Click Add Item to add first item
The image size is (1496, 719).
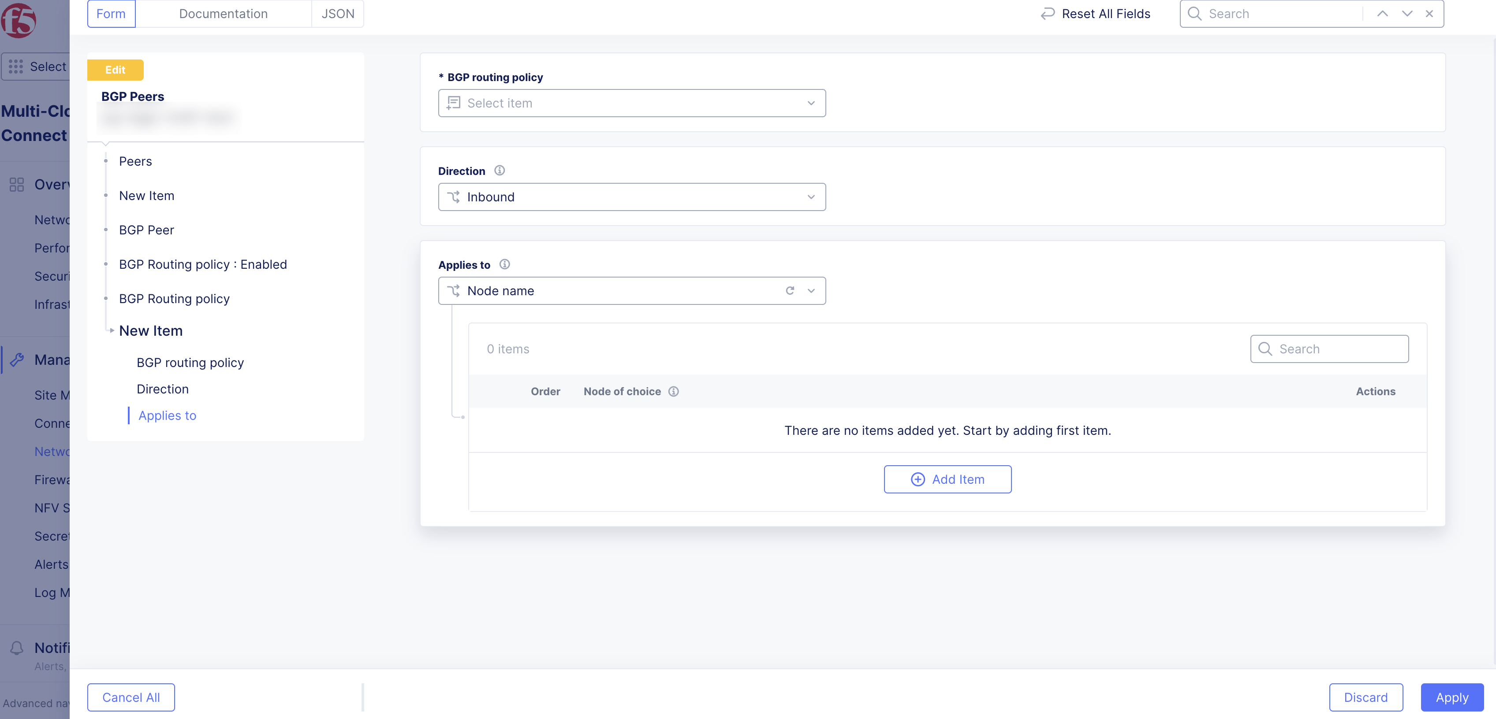coord(947,479)
